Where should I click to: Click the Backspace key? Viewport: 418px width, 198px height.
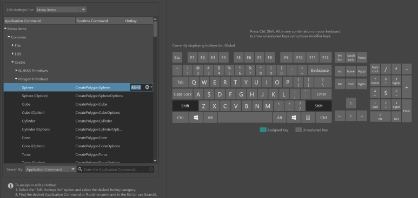pos(320,71)
